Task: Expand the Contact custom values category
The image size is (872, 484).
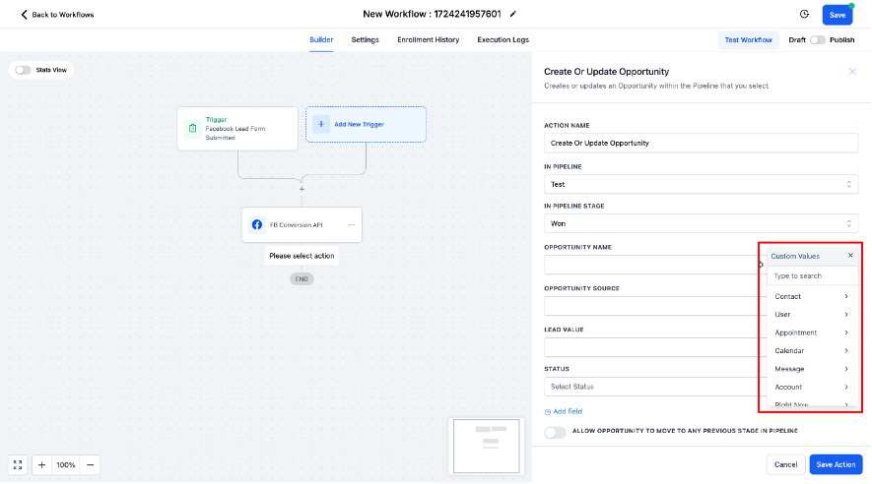Action: (810, 296)
